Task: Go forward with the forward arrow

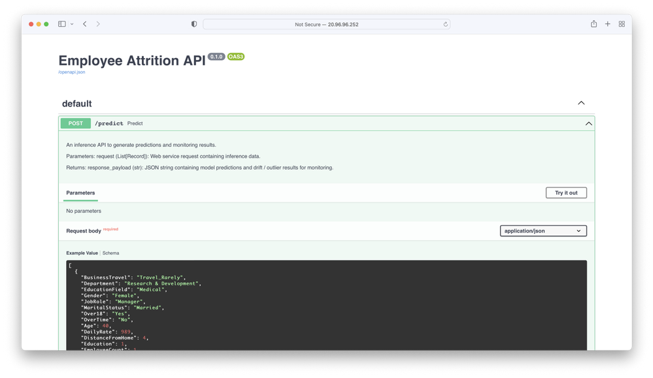Action: [x=98, y=24]
